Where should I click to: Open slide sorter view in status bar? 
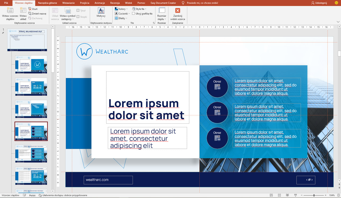click(x=279, y=195)
